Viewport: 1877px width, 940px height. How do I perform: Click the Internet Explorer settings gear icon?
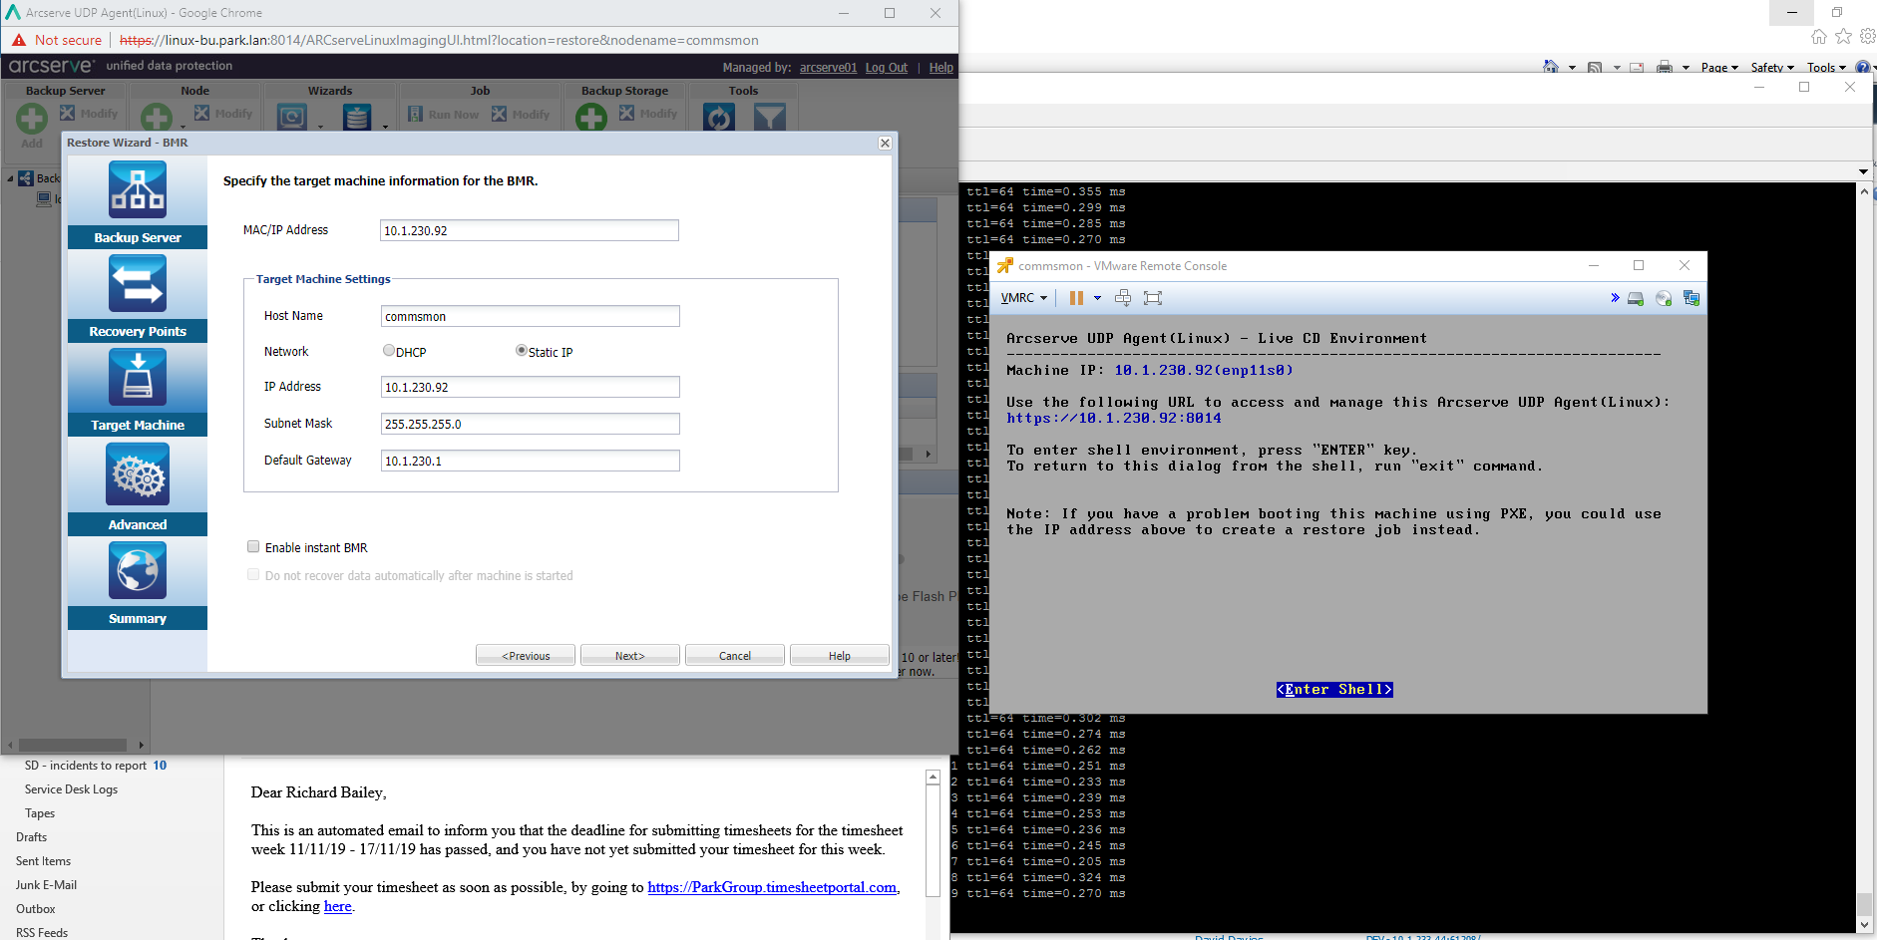(1868, 37)
